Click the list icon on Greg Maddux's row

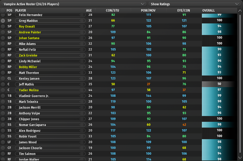[x=82, y=21]
